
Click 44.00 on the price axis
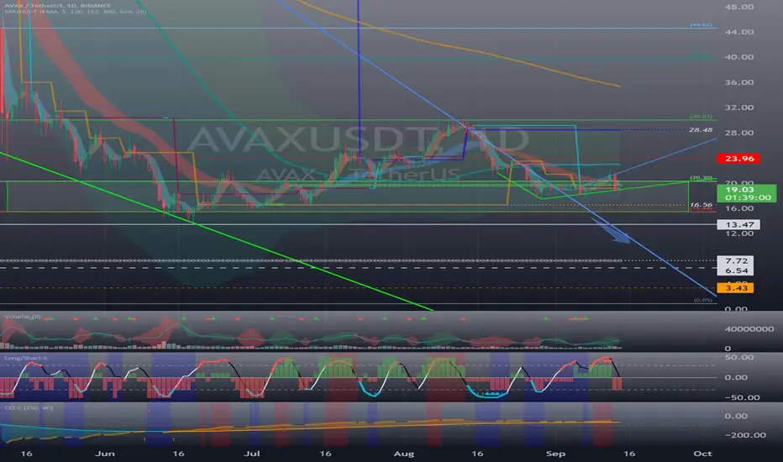[x=739, y=32]
